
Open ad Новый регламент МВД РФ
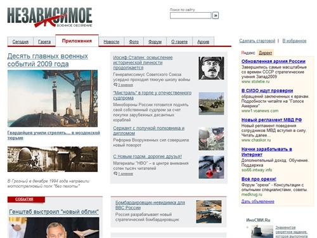[271, 120]
